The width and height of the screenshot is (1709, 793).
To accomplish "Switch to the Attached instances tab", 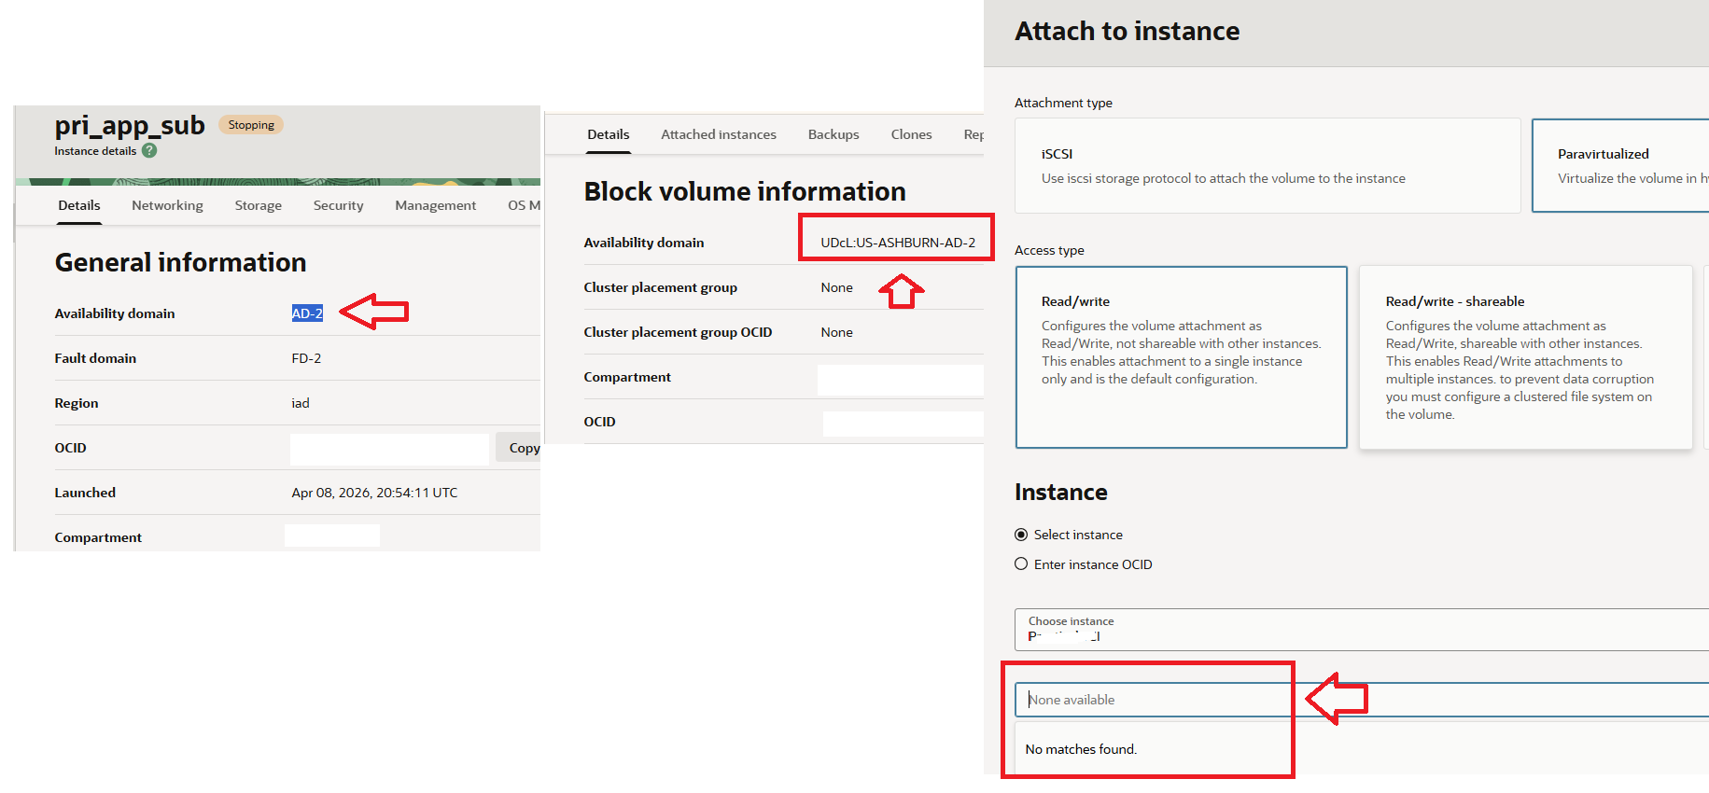I will (718, 134).
